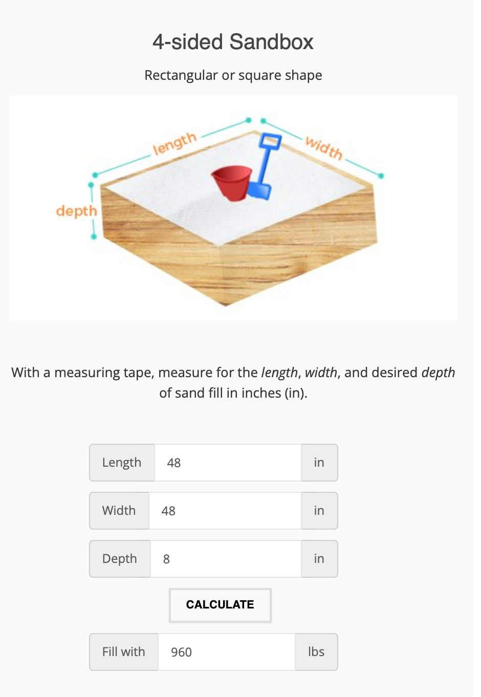This screenshot has width=481, height=697.
Task: Click the Width field label
Action: pos(119,511)
